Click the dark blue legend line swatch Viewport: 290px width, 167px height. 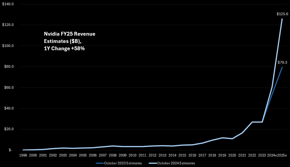(100, 163)
